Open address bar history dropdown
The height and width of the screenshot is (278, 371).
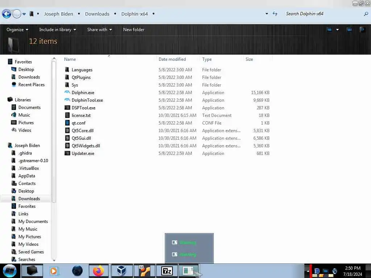click(x=267, y=14)
